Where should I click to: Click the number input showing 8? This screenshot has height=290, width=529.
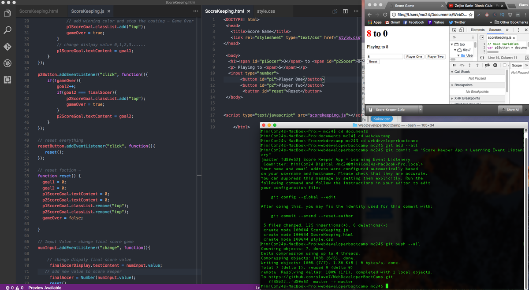(385, 56)
